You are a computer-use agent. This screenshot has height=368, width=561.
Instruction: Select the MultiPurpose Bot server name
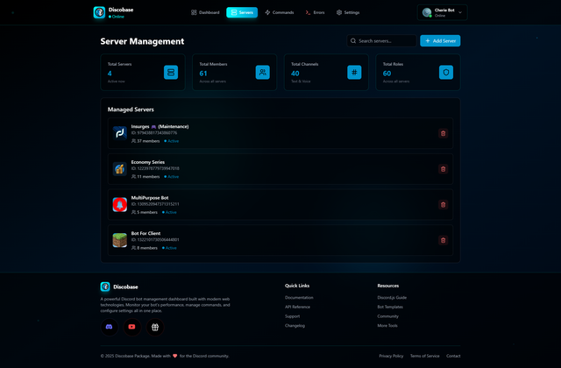150,198
